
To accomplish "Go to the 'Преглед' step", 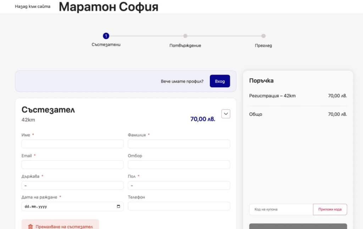I will (x=263, y=46).
